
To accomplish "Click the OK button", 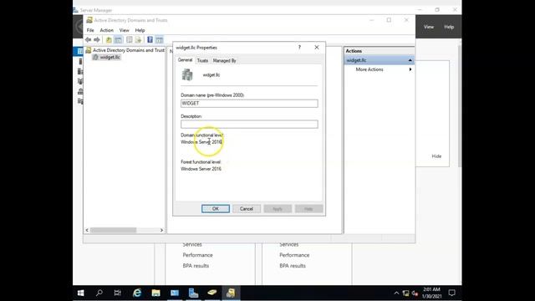I will 216,209.
